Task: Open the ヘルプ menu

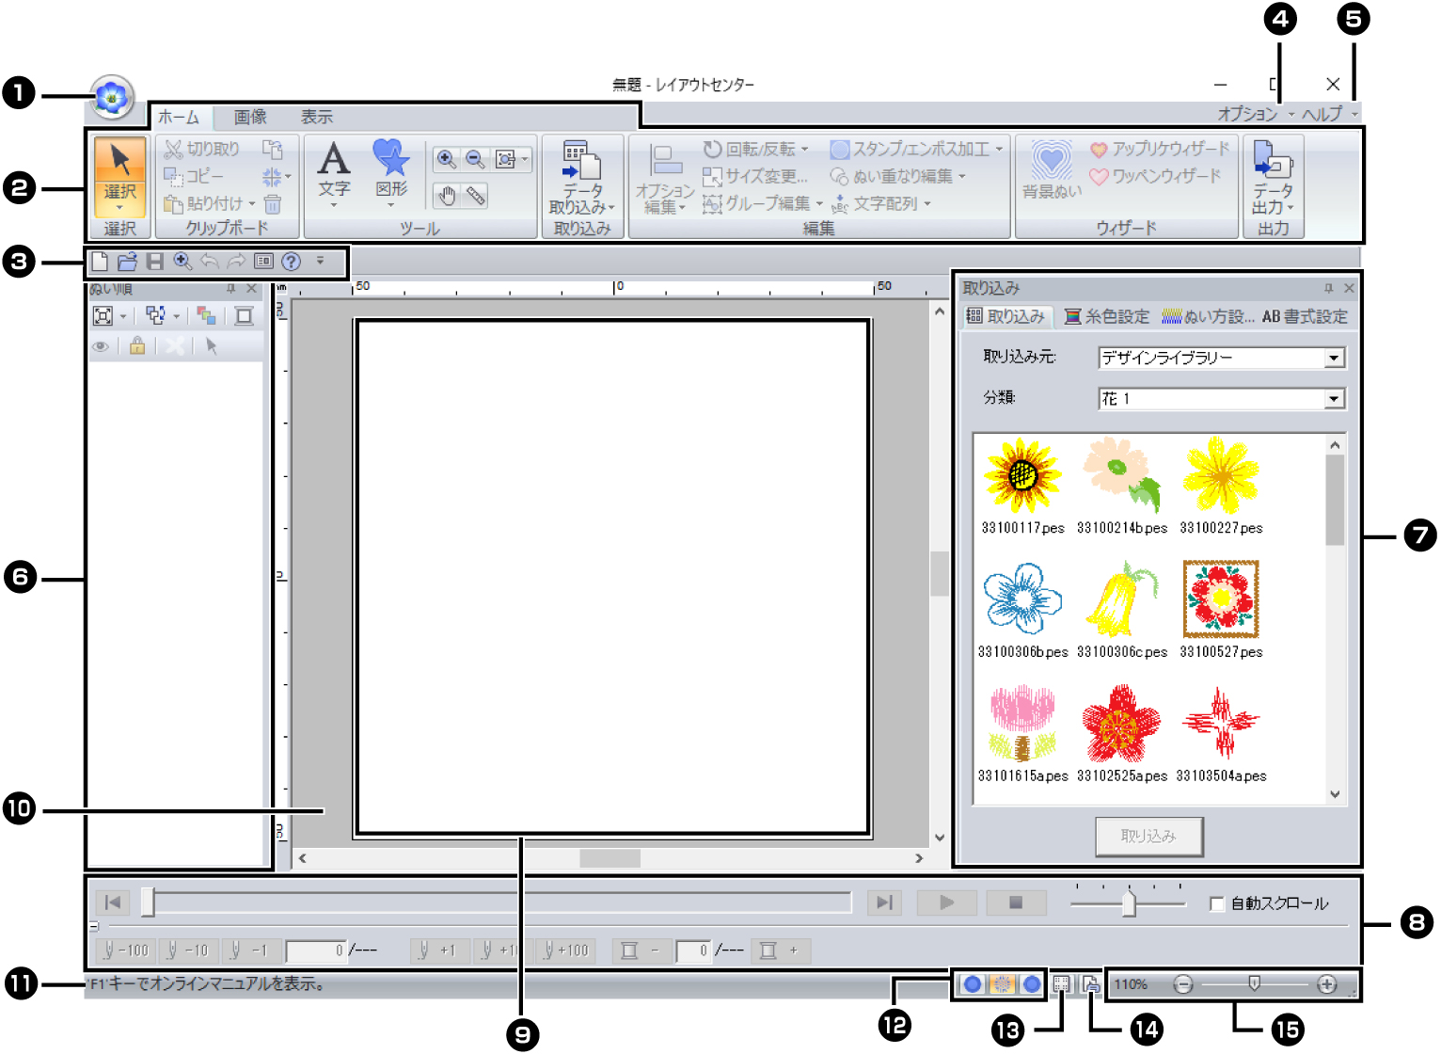Action: pos(1329,114)
